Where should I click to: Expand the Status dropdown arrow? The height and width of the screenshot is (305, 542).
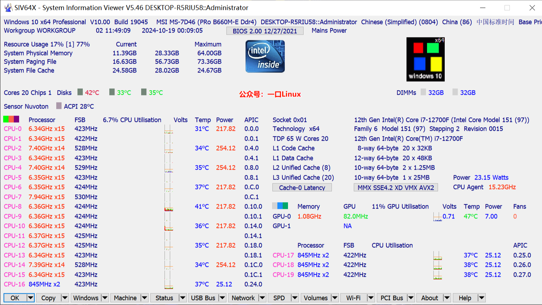pyautogui.click(x=183, y=298)
